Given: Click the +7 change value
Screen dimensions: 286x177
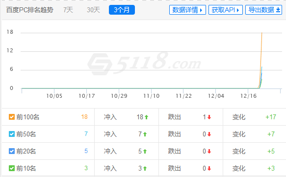Looking at the screenshot, I should 271,134.
